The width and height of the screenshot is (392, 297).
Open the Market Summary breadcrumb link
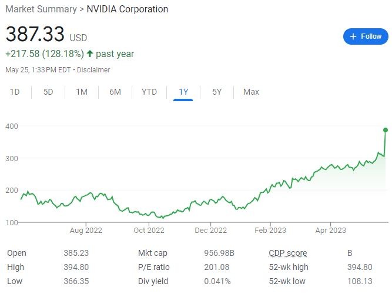pos(40,9)
